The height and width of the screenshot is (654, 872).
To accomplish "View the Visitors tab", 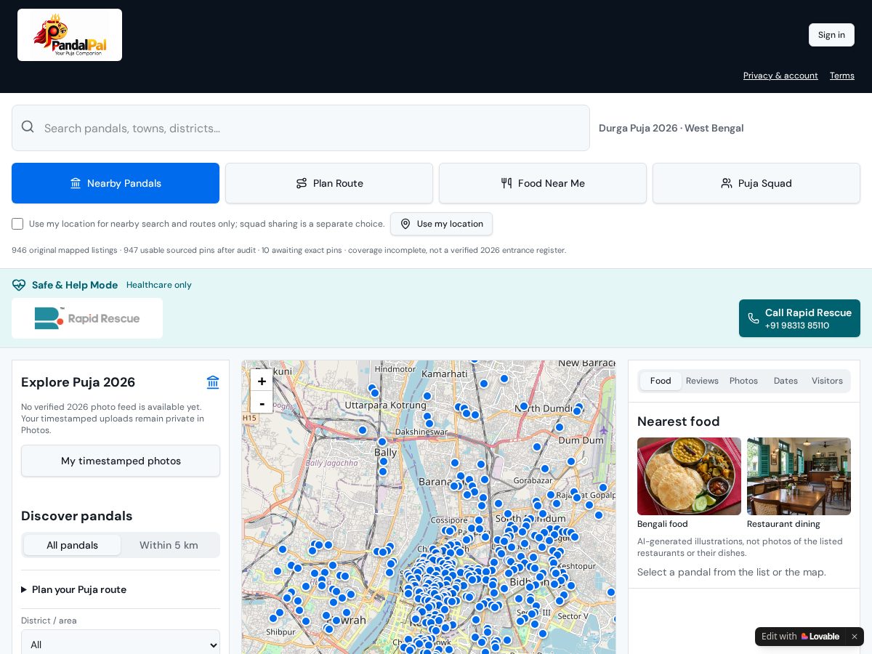I will click(x=827, y=381).
